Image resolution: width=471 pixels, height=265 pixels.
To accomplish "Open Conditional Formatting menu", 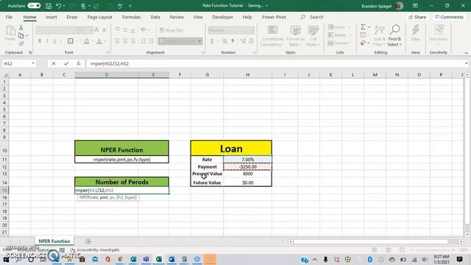I will (x=272, y=36).
